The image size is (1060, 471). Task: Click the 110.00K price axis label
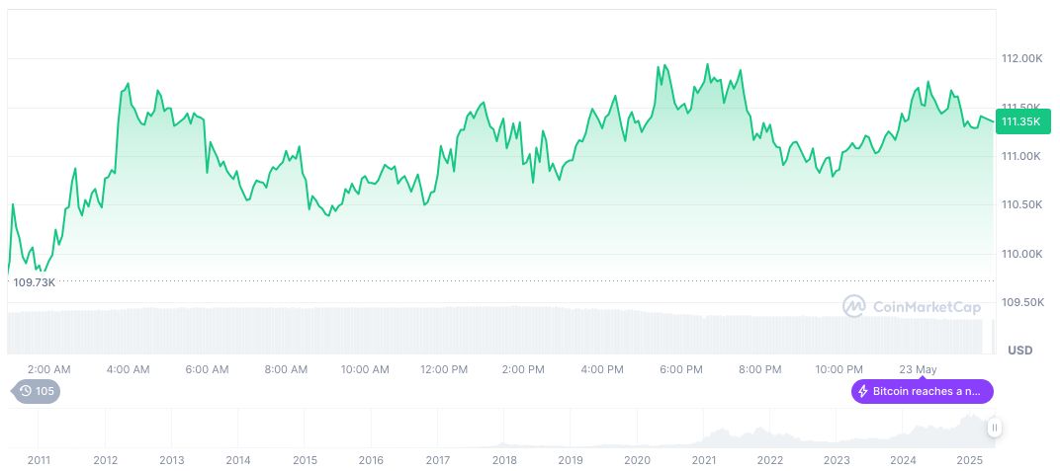click(x=1021, y=254)
